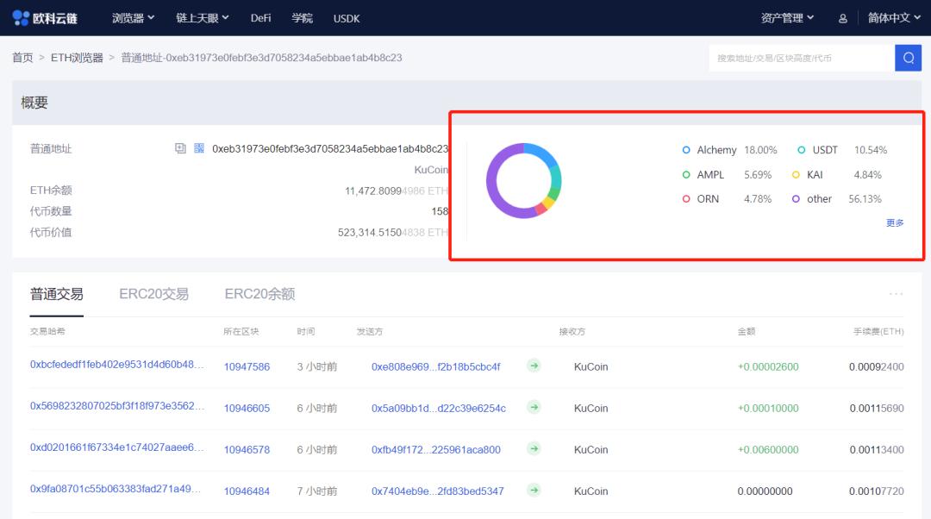Click the Alchemy 18.00% percentage
This screenshot has width=931, height=519.
pos(760,150)
